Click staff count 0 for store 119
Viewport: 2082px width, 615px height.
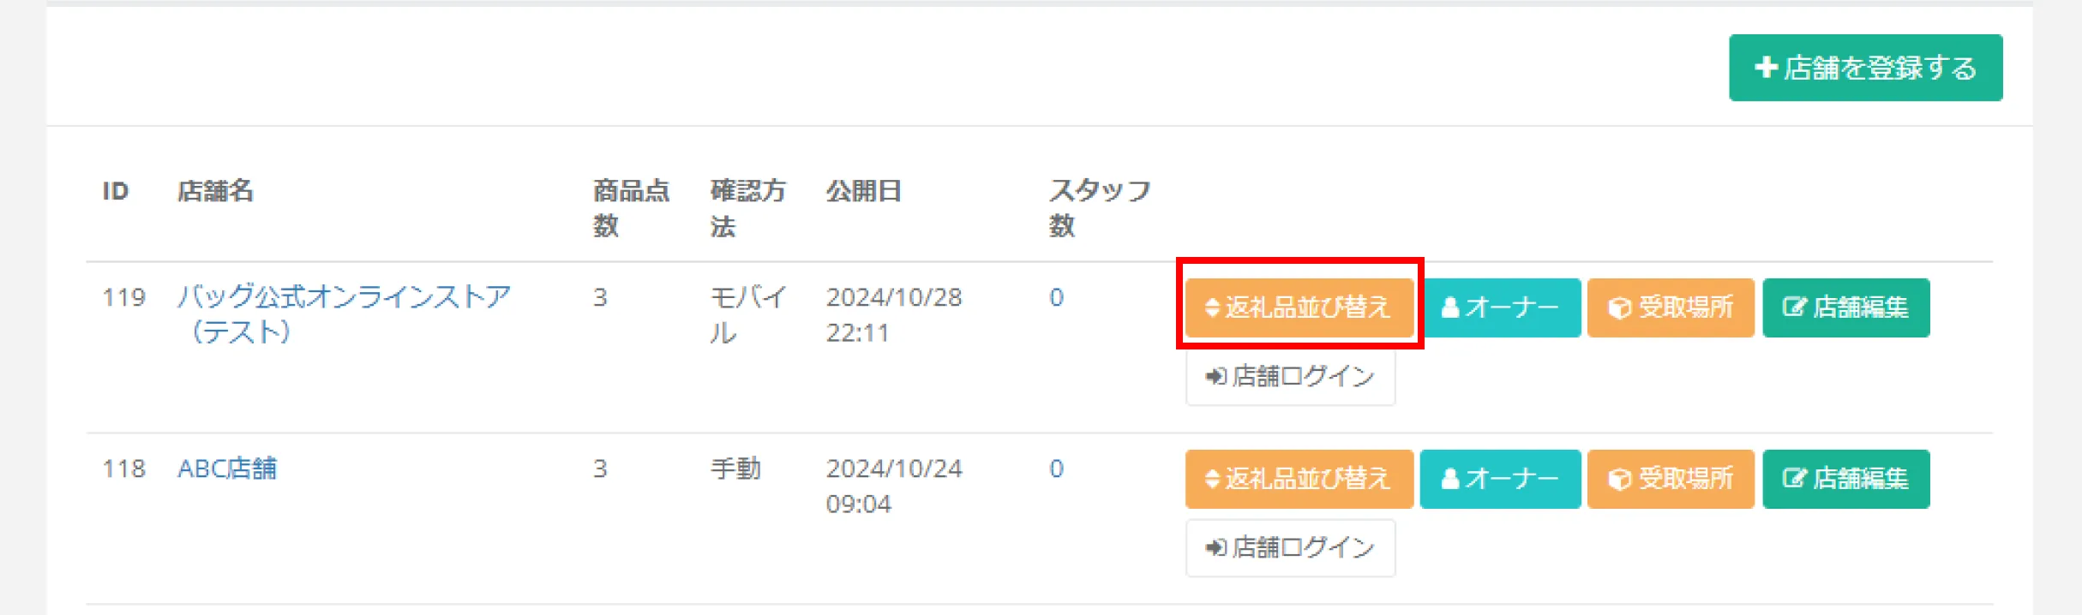[1056, 297]
